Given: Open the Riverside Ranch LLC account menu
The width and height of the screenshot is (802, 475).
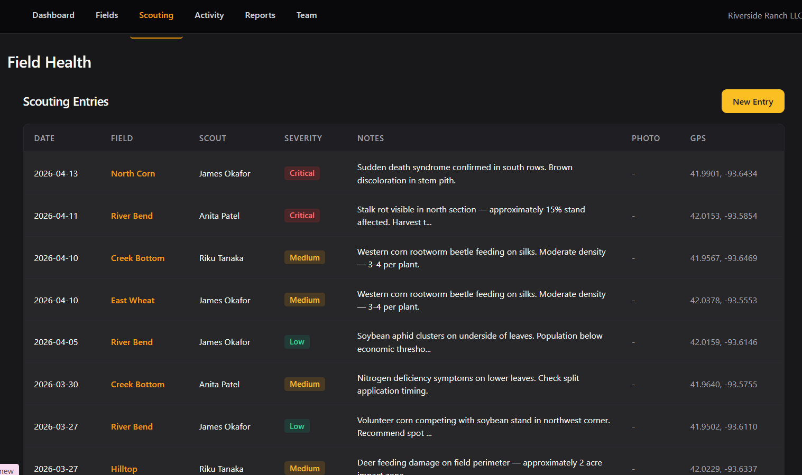Looking at the screenshot, I should [x=764, y=16].
